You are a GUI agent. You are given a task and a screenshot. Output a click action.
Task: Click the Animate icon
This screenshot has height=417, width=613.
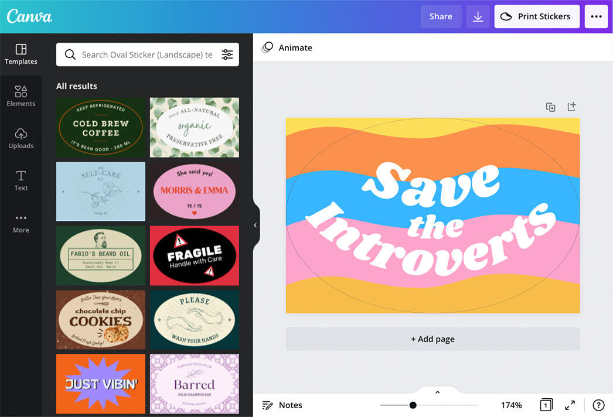pos(268,47)
